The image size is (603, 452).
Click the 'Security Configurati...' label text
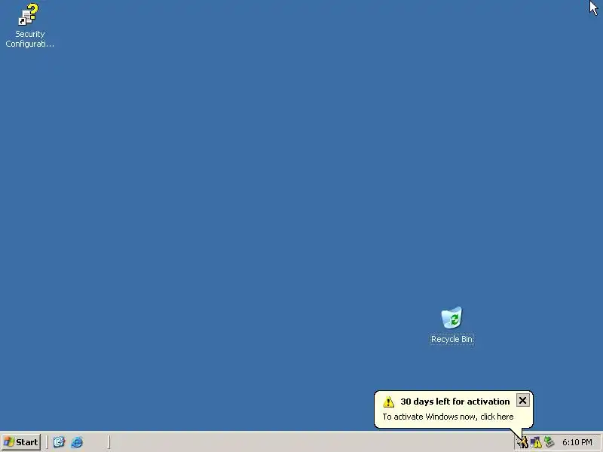click(x=29, y=39)
